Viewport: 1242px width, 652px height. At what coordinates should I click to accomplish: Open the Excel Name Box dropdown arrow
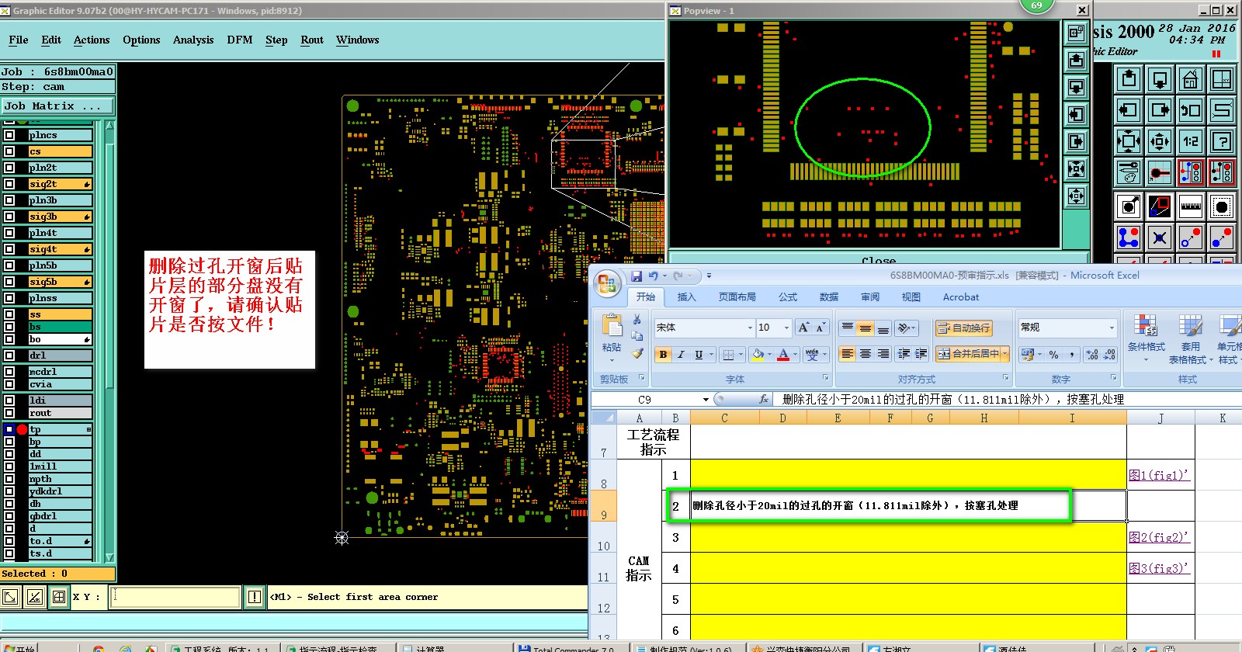[x=706, y=400]
